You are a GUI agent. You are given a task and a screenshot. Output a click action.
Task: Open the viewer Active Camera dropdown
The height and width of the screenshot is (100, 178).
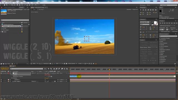click(x=72, y=64)
